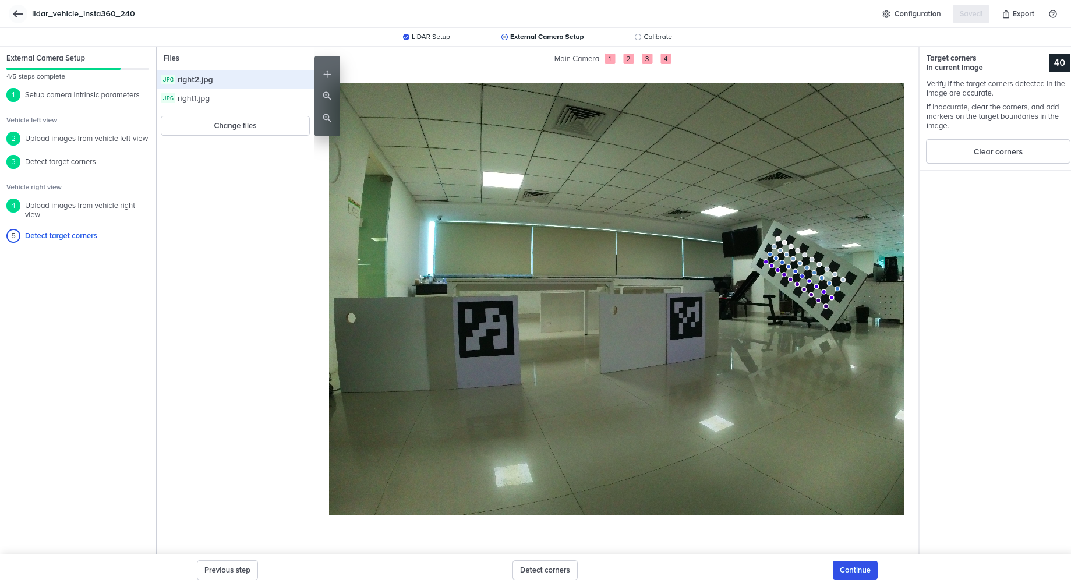Go back with Previous step button
The image size is (1071, 583).
tap(227, 570)
